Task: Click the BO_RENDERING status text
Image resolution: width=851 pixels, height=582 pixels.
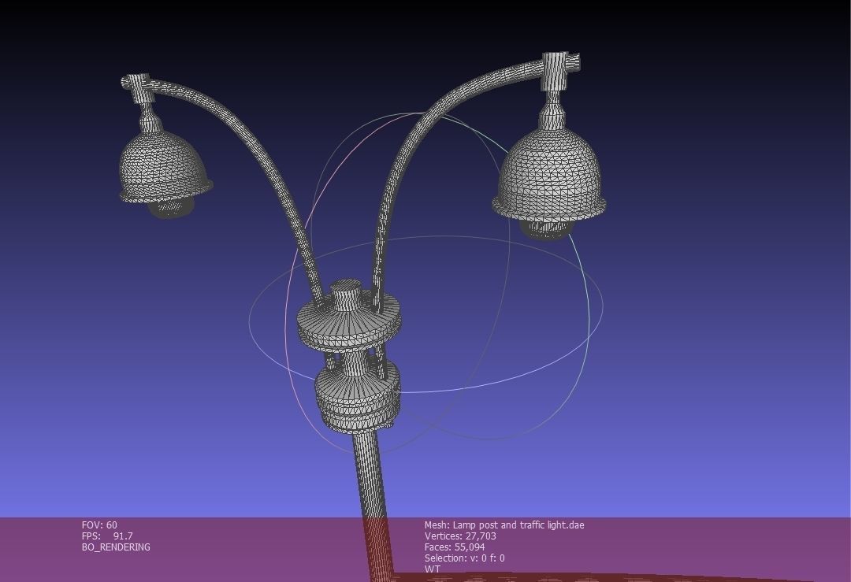Action: [x=116, y=547]
